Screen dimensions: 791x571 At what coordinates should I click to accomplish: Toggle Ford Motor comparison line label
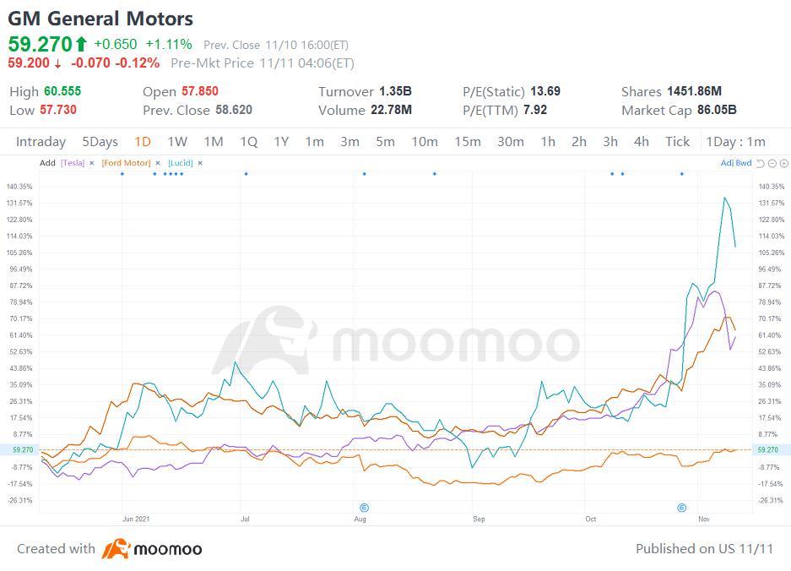[x=126, y=163]
